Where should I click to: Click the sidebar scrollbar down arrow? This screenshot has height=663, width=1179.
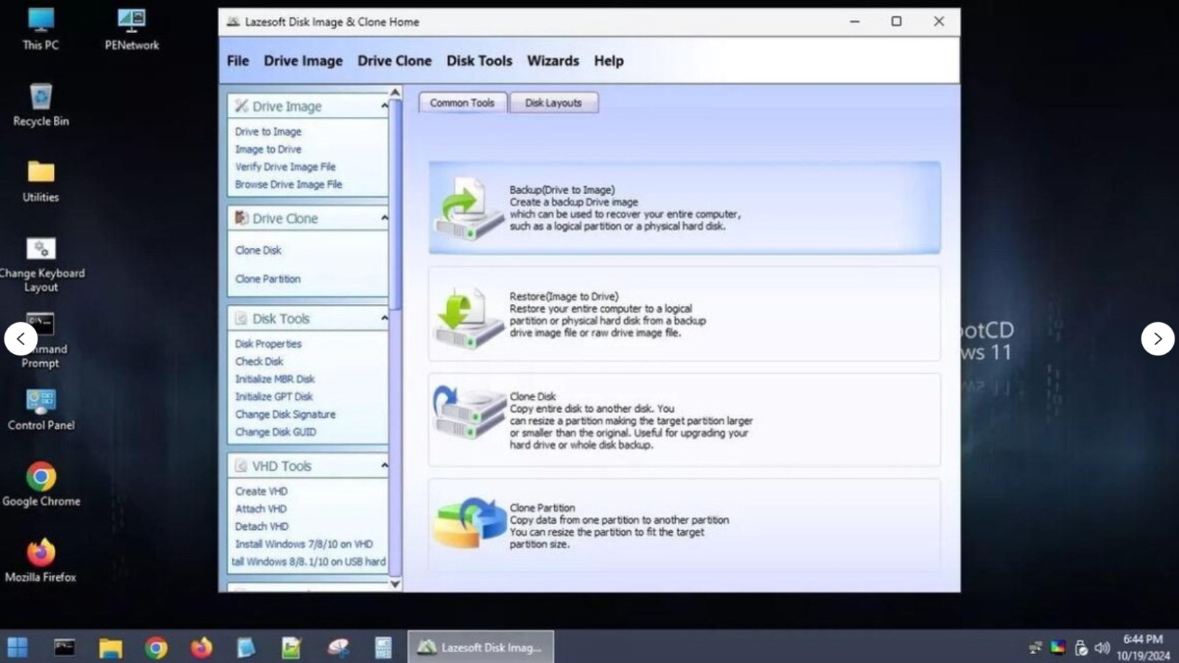(395, 584)
